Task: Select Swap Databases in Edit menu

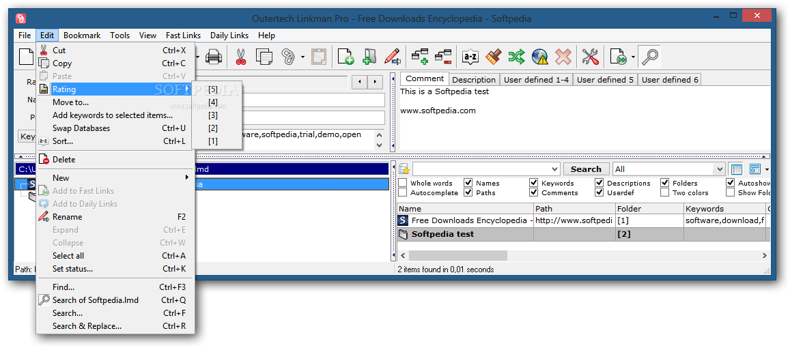Action: tap(115, 128)
